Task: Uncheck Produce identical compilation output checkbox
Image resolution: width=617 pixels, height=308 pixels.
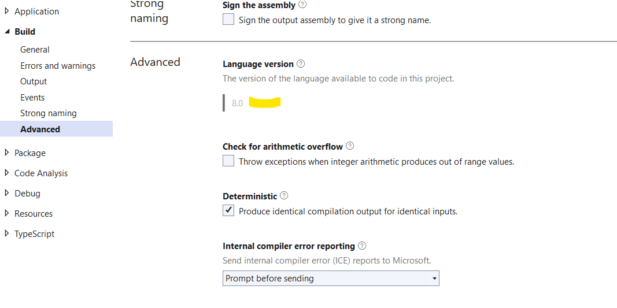Action: (228, 210)
